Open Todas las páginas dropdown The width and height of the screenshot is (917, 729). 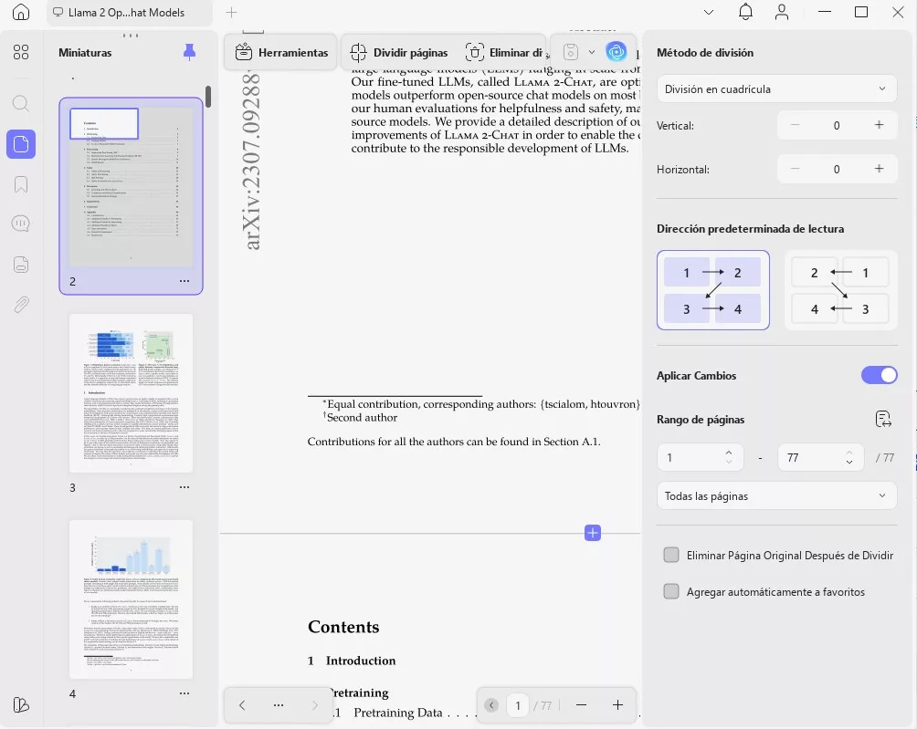click(x=776, y=496)
